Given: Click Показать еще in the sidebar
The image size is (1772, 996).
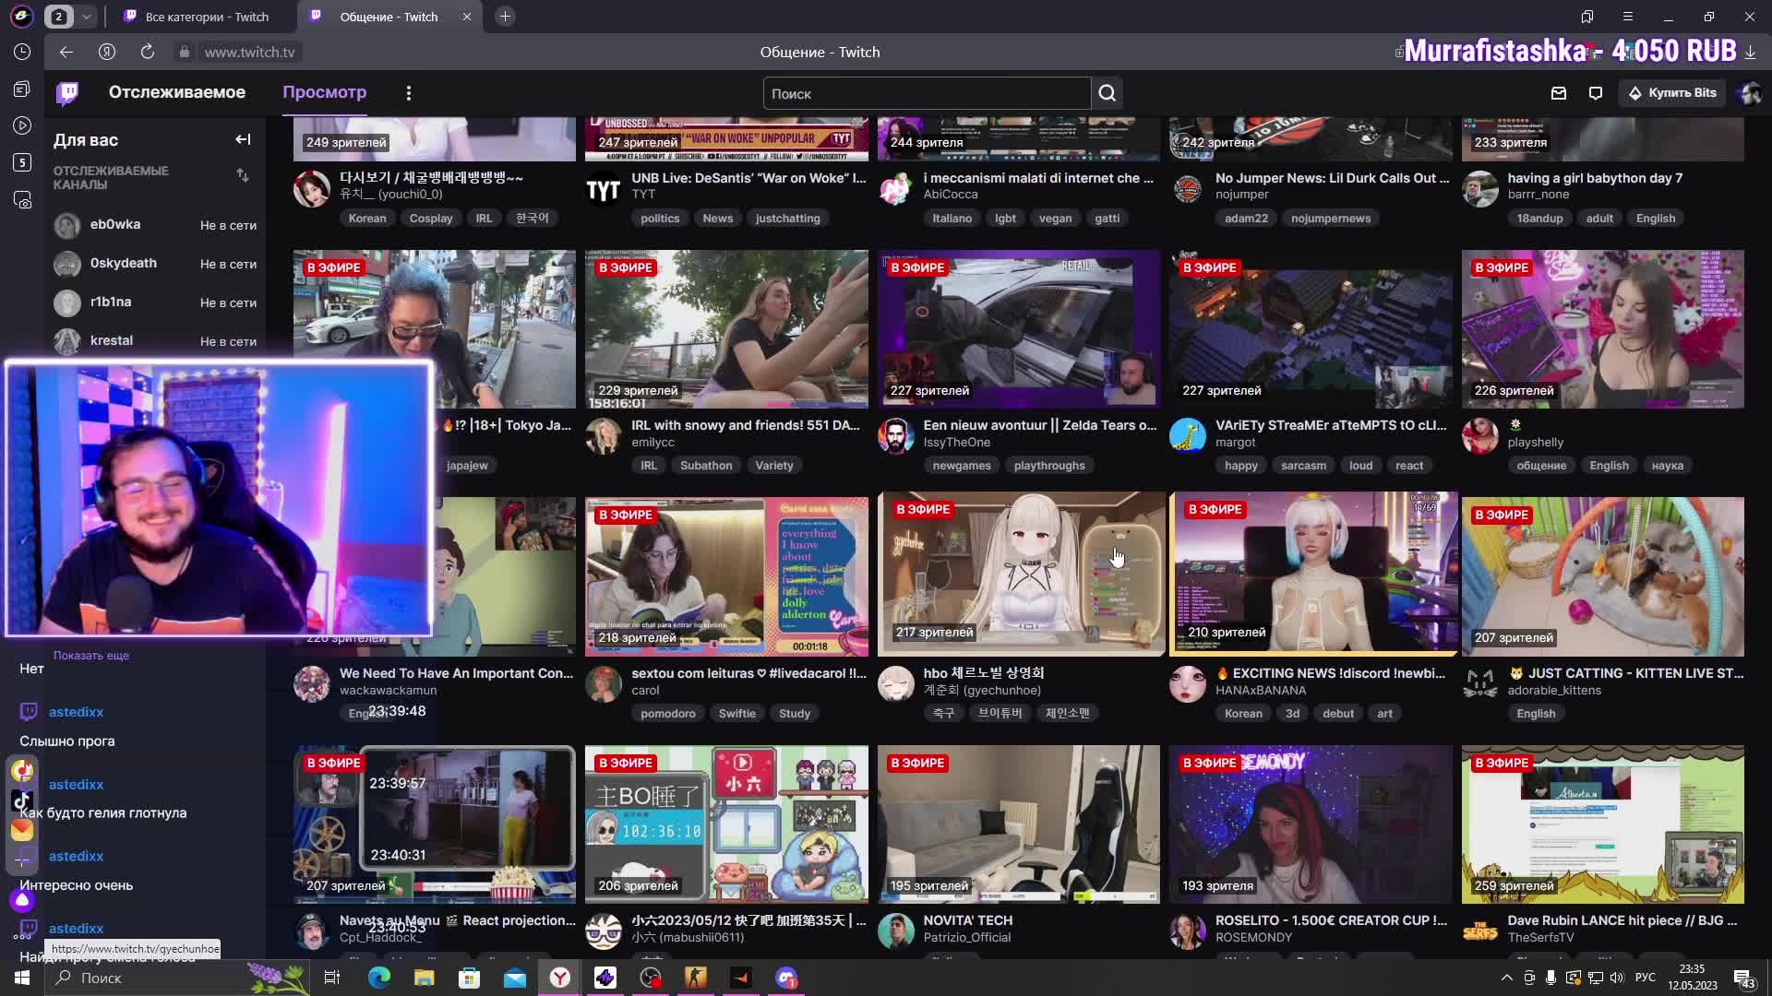Looking at the screenshot, I should pos(91,656).
